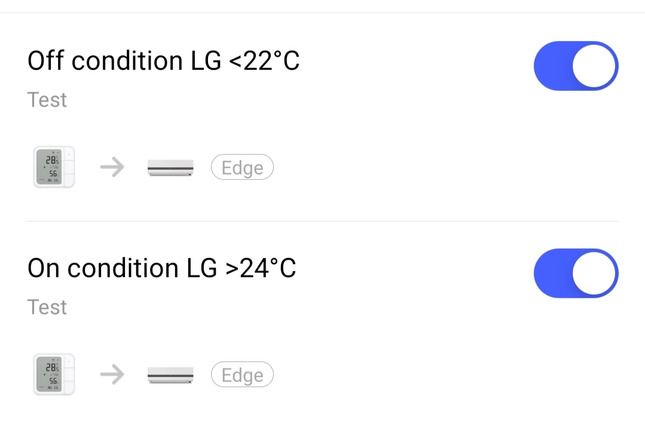The height and width of the screenshot is (447, 645).
Task: Open the On condition LG >24°C automation
Action: coord(161,268)
